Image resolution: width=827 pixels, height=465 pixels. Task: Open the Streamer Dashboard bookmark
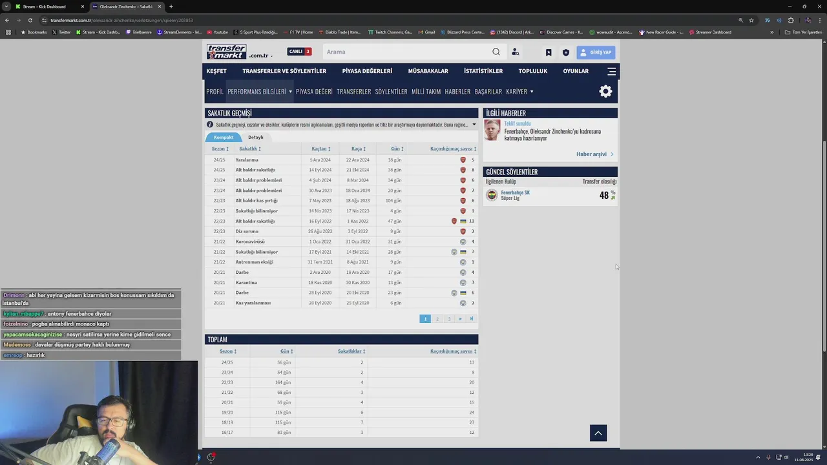[710, 32]
